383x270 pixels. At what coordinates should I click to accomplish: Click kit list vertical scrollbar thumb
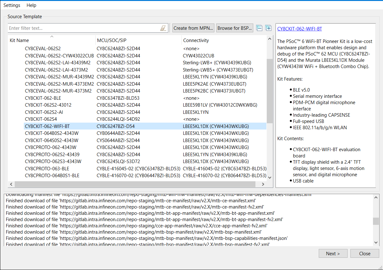point(270,91)
